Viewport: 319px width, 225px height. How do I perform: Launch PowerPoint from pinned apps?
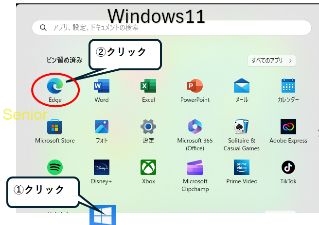[195, 86]
